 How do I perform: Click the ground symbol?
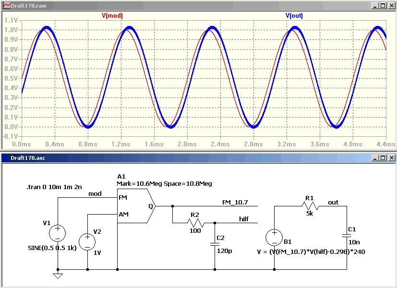pos(58,276)
